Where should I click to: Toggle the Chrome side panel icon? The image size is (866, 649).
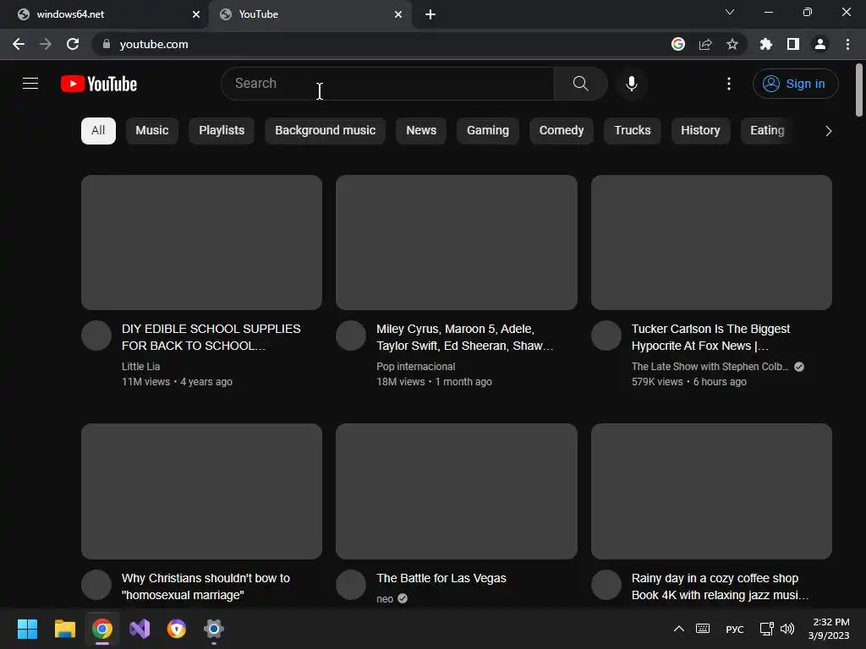(x=792, y=44)
